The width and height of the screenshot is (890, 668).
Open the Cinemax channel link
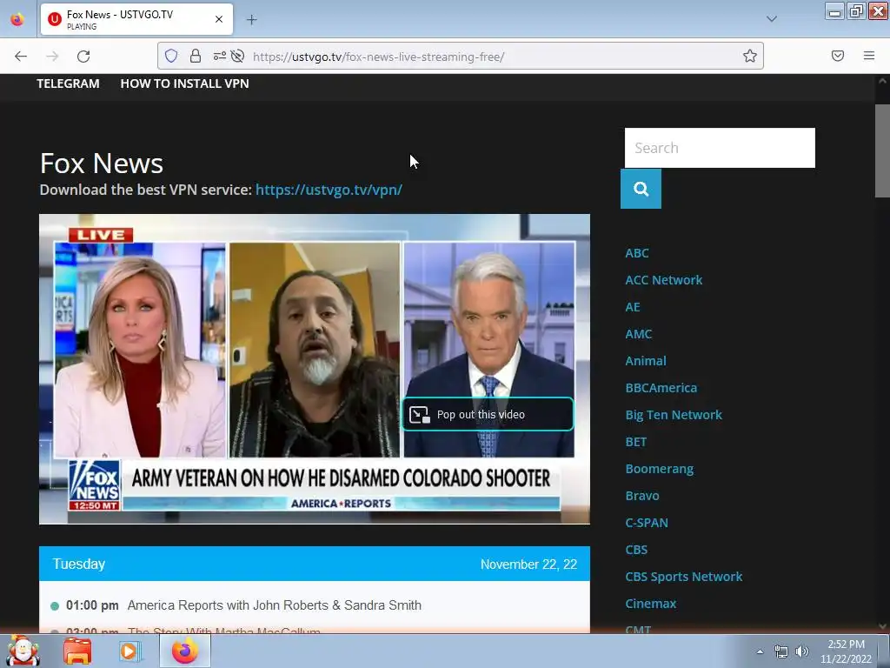(650, 604)
